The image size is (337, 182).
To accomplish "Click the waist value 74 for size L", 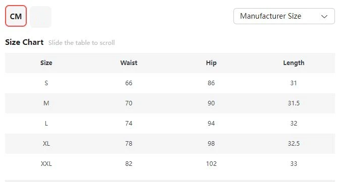I will point(129,123).
